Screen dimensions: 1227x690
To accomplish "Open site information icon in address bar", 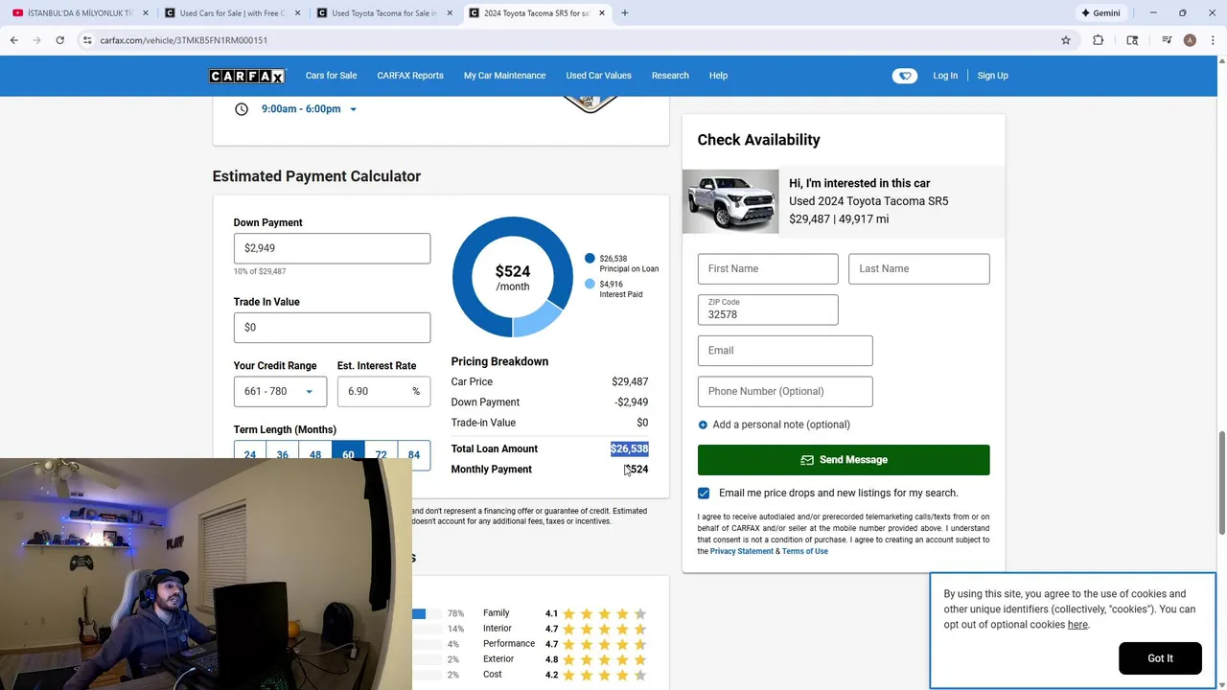I will tap(86, 40).
